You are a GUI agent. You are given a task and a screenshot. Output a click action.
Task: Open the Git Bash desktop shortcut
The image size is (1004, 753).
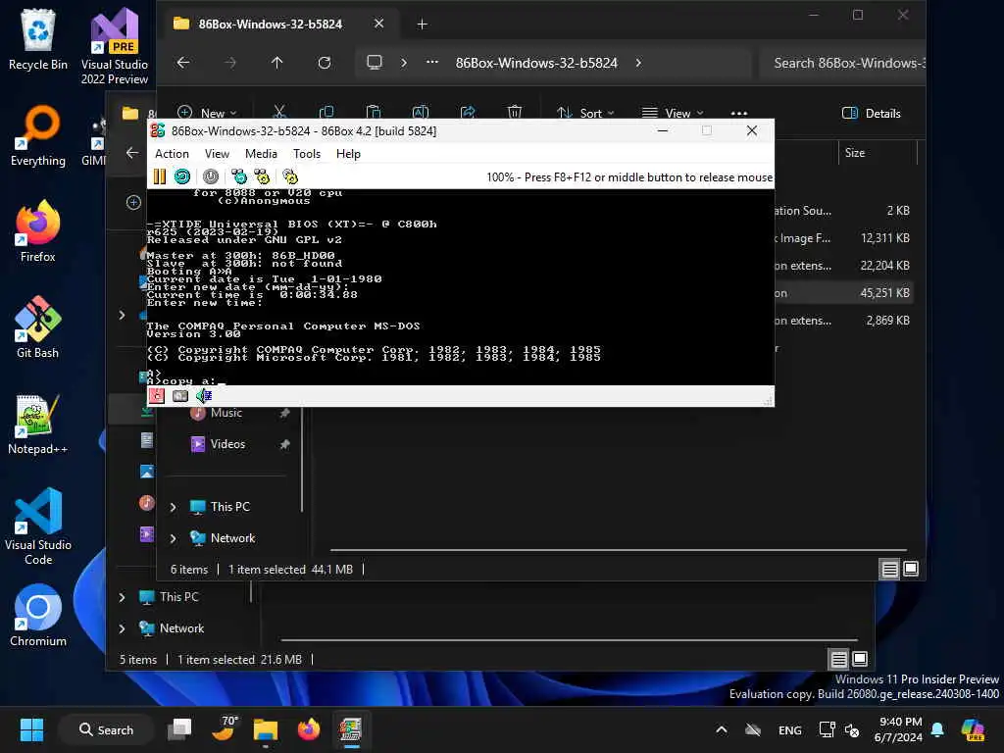pyautogui.click(x=38, y=327)
